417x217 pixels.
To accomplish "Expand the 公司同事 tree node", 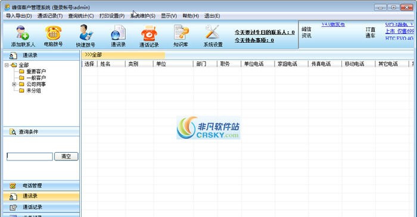I will point(14,84).
